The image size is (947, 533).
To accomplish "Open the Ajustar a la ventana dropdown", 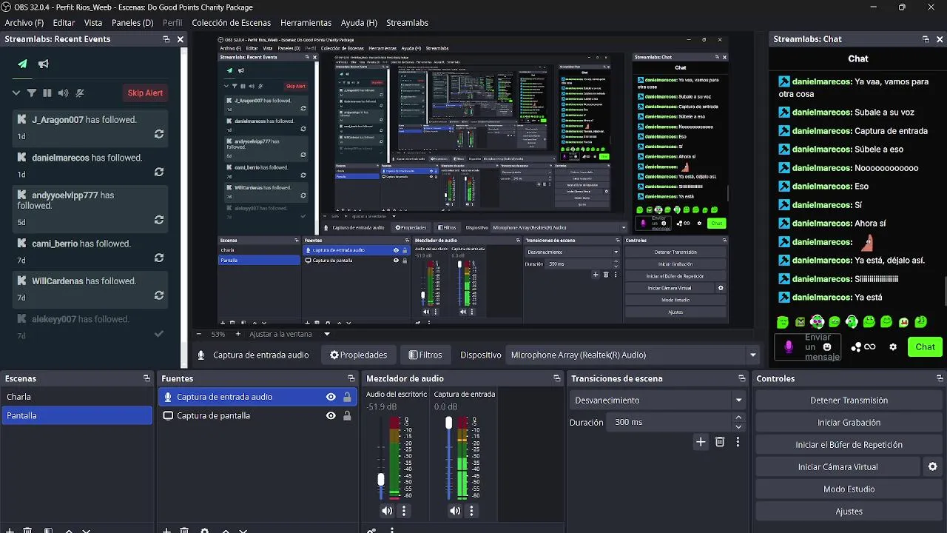I will [x=289, y=334].
